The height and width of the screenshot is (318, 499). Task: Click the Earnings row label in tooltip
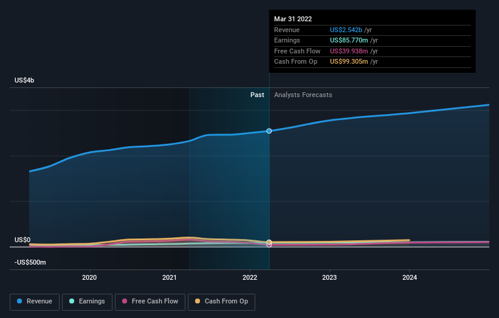click(287, 40)
